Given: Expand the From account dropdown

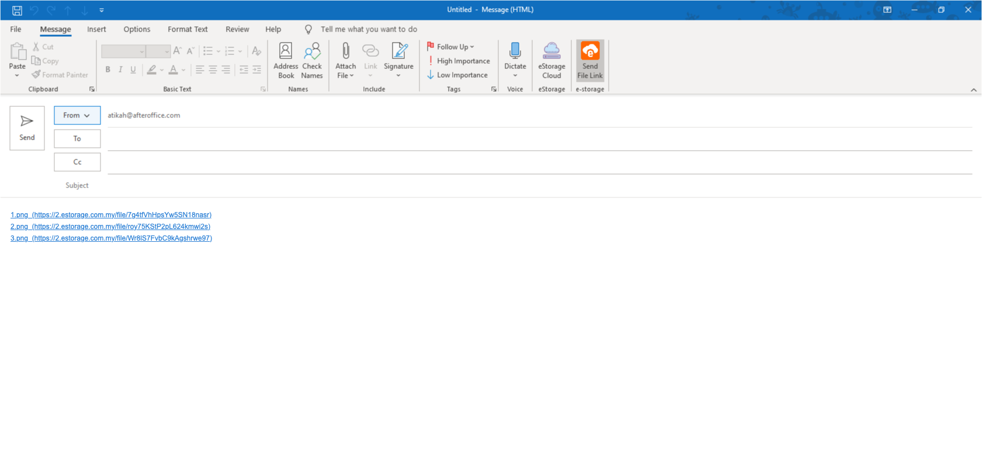Looking at the screenshot, I should 77,115.
